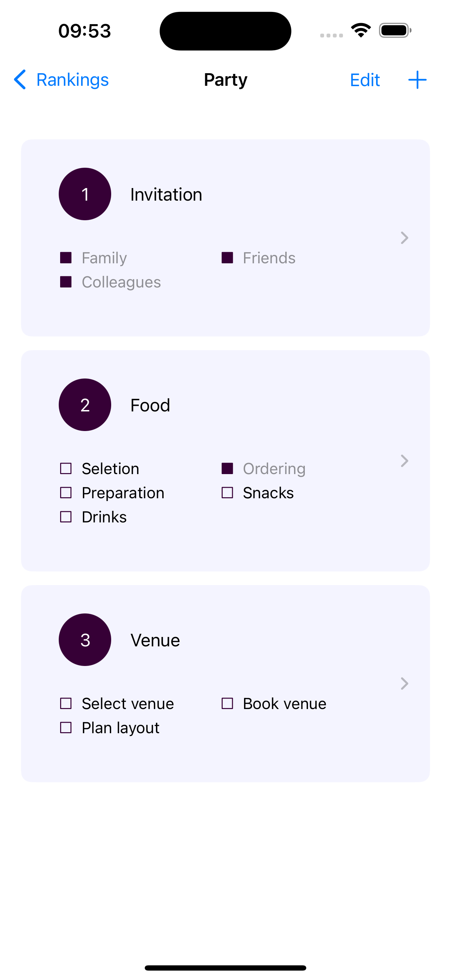Tap the rank 2 circle badge
This screenshot has width=451, height=979.
pyautogui.click(x=85, y=405)
